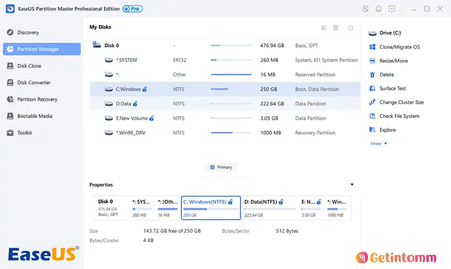Image resolution: width=451 pixels, height=269 pixels.
Task: Select *: SYS... 260 MB block in map
Action: click(142, 208)
